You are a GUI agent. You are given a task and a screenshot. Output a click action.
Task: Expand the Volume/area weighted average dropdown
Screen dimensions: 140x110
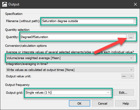point(70,58)
